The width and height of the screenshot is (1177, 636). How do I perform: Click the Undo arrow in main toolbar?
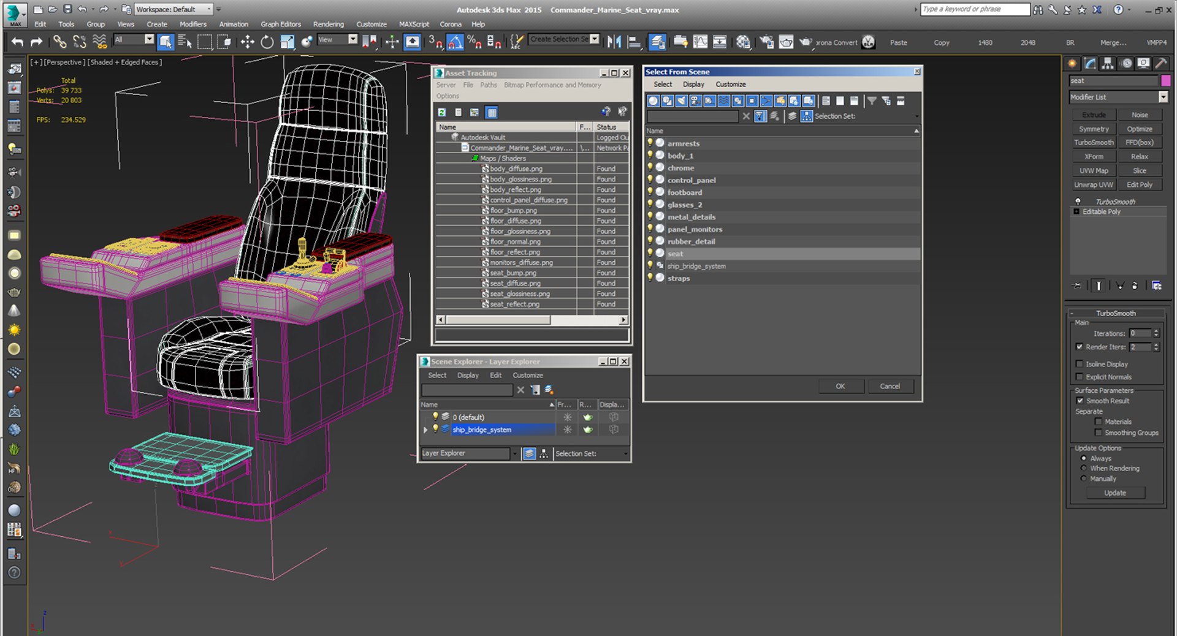click(17, 42)
